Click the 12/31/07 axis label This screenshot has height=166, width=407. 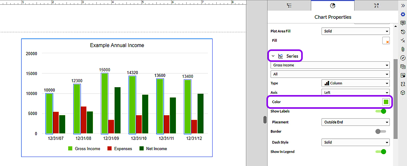(x=56, y=138)
